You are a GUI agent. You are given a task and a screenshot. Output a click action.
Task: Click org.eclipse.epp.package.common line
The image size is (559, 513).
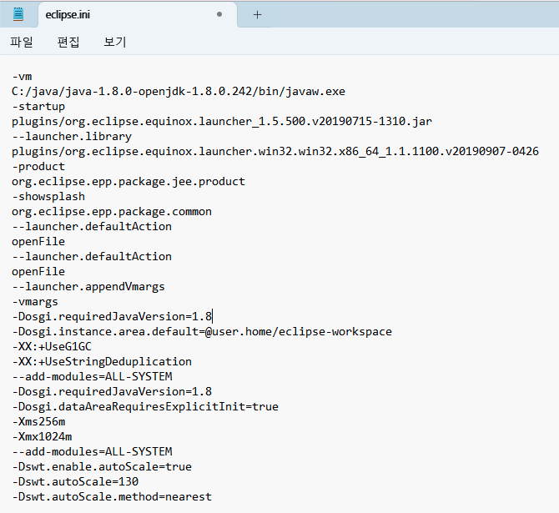click(x=112, y=211)
